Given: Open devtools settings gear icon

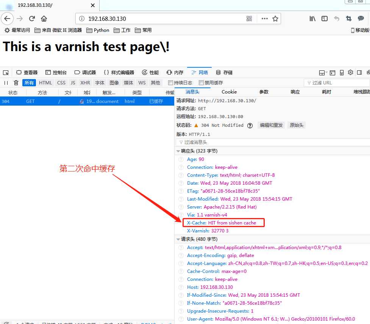Looking at the screenshot, I should pos(350,72).
